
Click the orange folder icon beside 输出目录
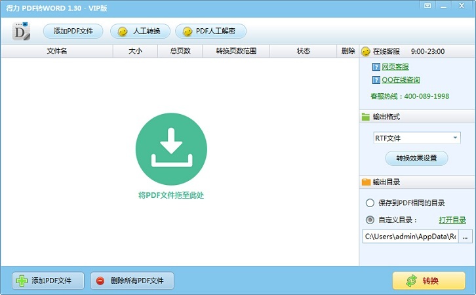(366, 182)
